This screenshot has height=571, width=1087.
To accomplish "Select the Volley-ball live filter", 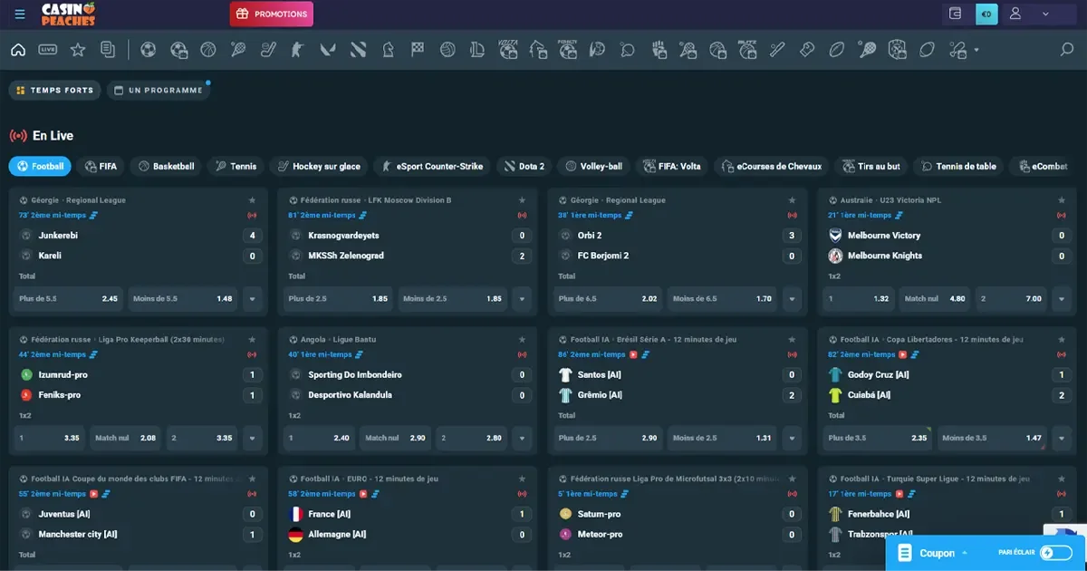I will pyautogui.click(x=593, y=166).
